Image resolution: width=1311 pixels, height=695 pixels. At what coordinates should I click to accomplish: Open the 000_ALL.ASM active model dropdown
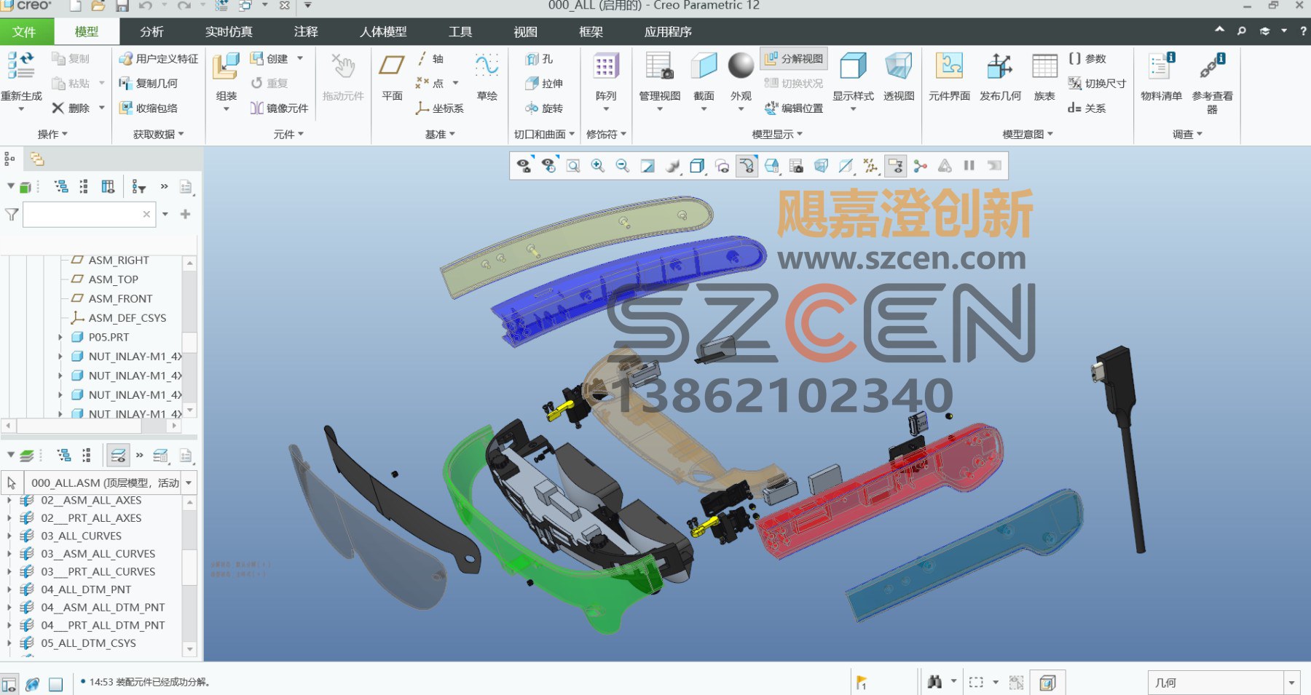[189, 482]
